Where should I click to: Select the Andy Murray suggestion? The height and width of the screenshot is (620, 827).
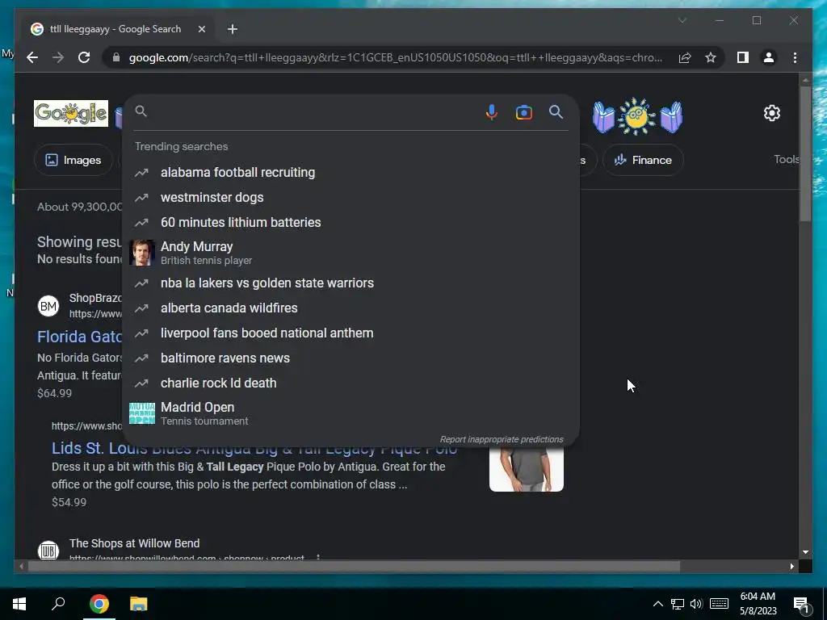pyautogui.click(x=351, y=253)
